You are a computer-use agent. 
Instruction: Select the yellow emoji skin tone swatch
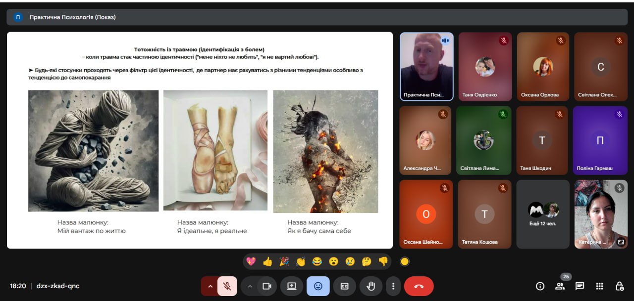point(405,261)
